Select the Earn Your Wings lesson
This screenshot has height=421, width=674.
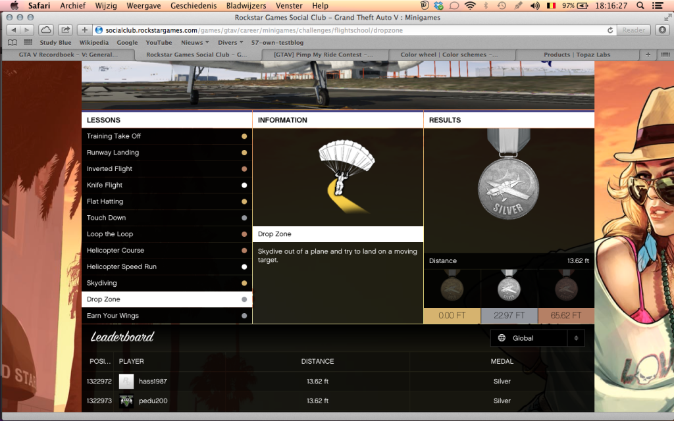click(167, 316)
